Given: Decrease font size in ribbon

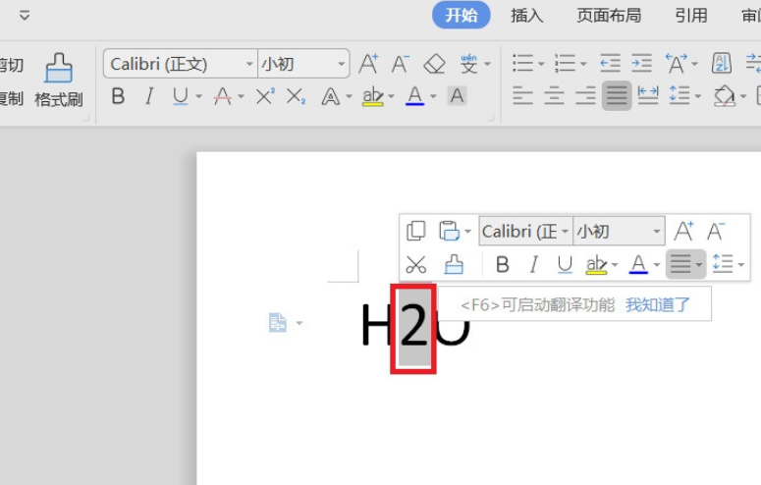Looking at the screenshot, I should pos(400,64).
